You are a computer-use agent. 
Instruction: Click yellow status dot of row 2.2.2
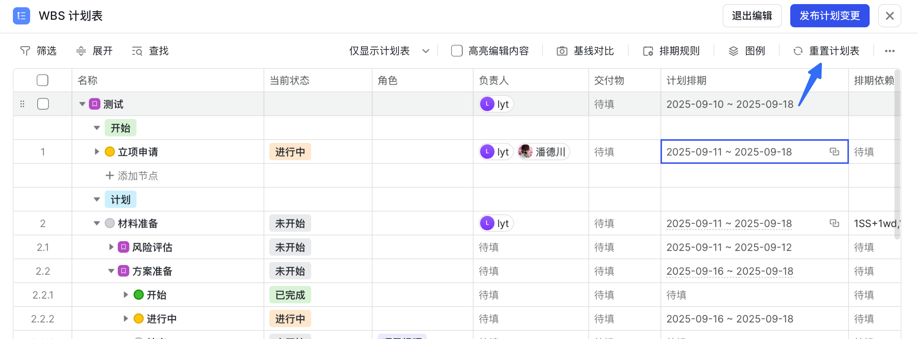pos(139,319)
